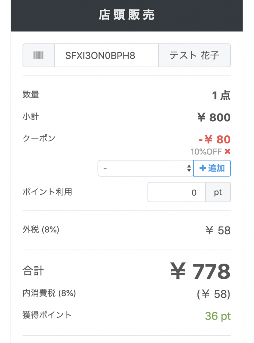Image resolution: width=254 pixels, height=343 pixels.
Task: Click the pt unit label
Action: [218, 192]
